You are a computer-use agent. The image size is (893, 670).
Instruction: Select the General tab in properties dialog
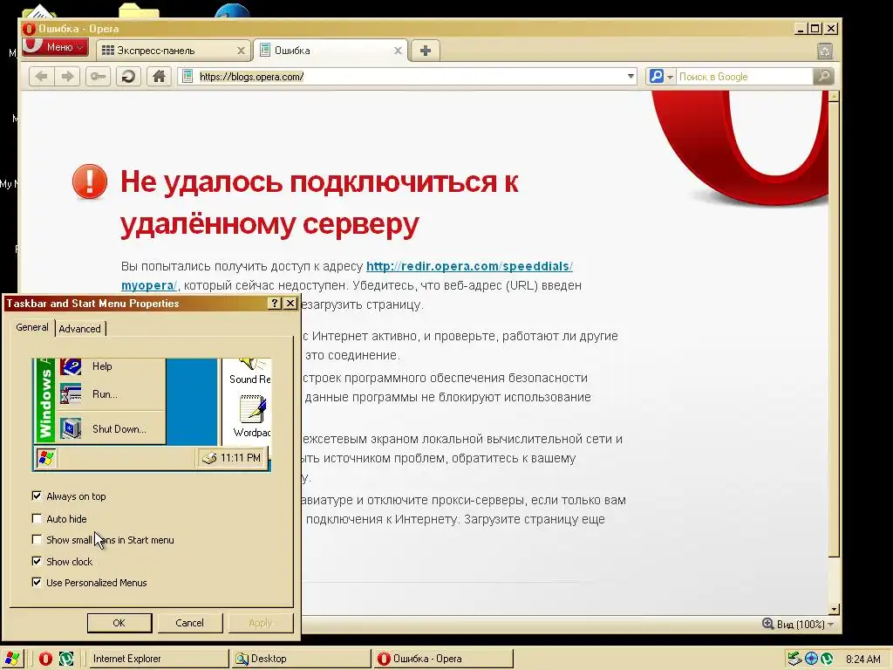click(x=32, y=328)
